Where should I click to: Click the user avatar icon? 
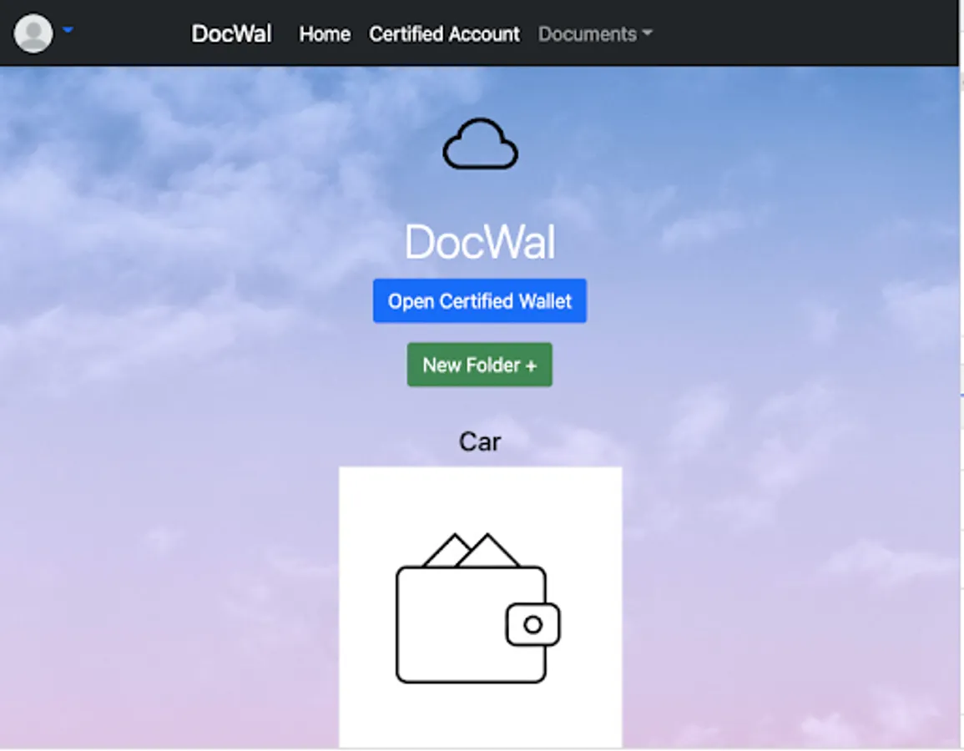tap(33, 33)
